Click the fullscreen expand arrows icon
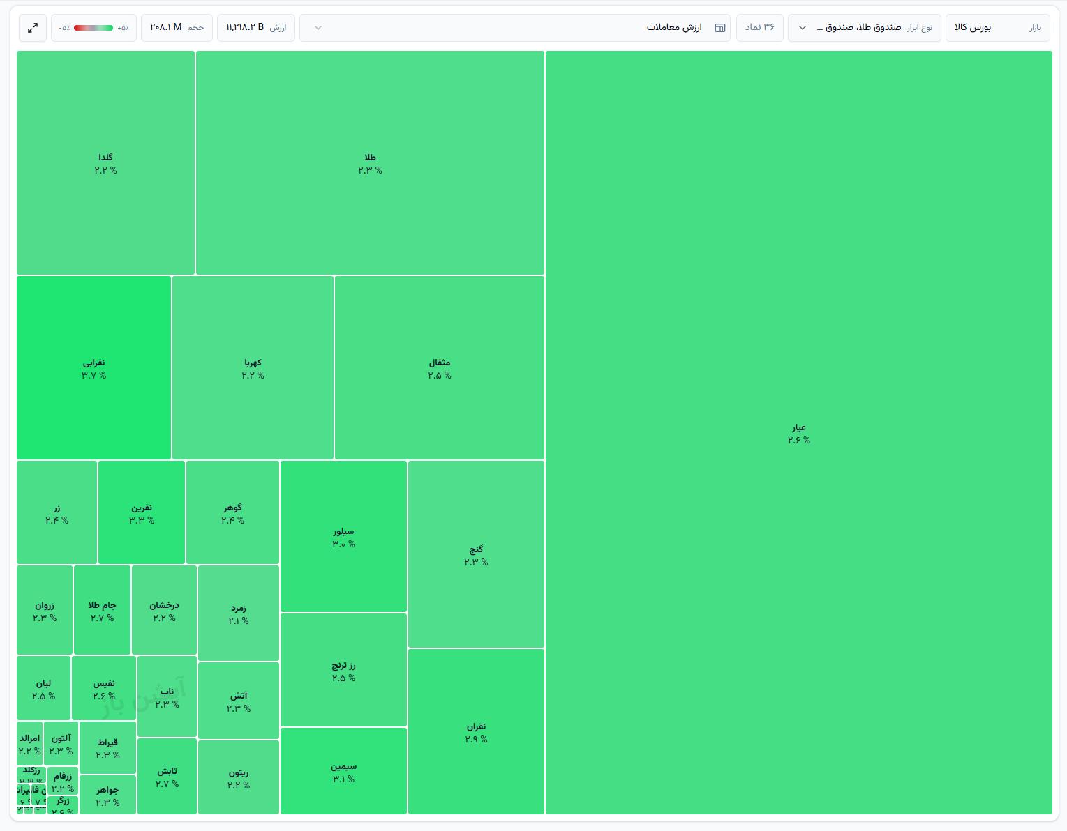The width and height of the screenshot is (1067, 831). [33, 28]
